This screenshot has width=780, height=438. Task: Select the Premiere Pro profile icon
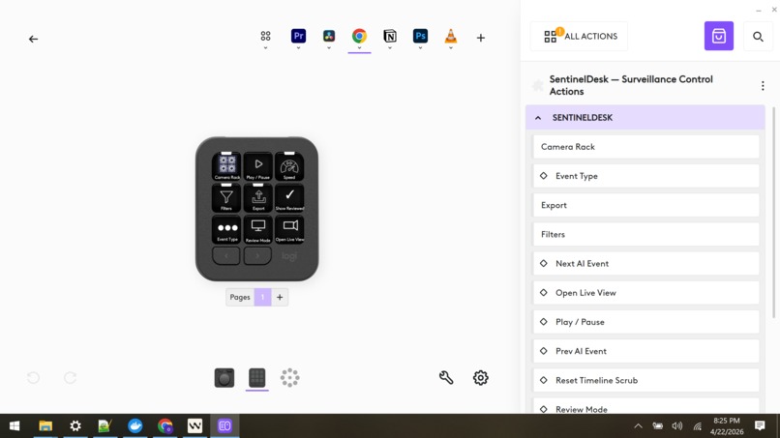298,36
